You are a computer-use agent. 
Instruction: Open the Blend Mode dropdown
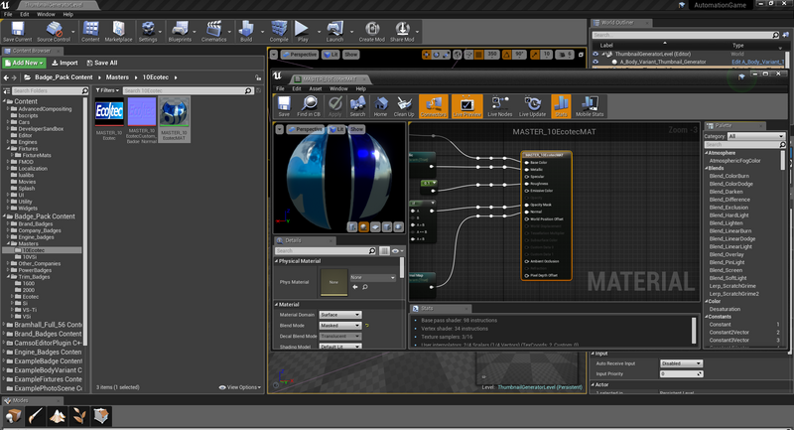coord(342,325)
